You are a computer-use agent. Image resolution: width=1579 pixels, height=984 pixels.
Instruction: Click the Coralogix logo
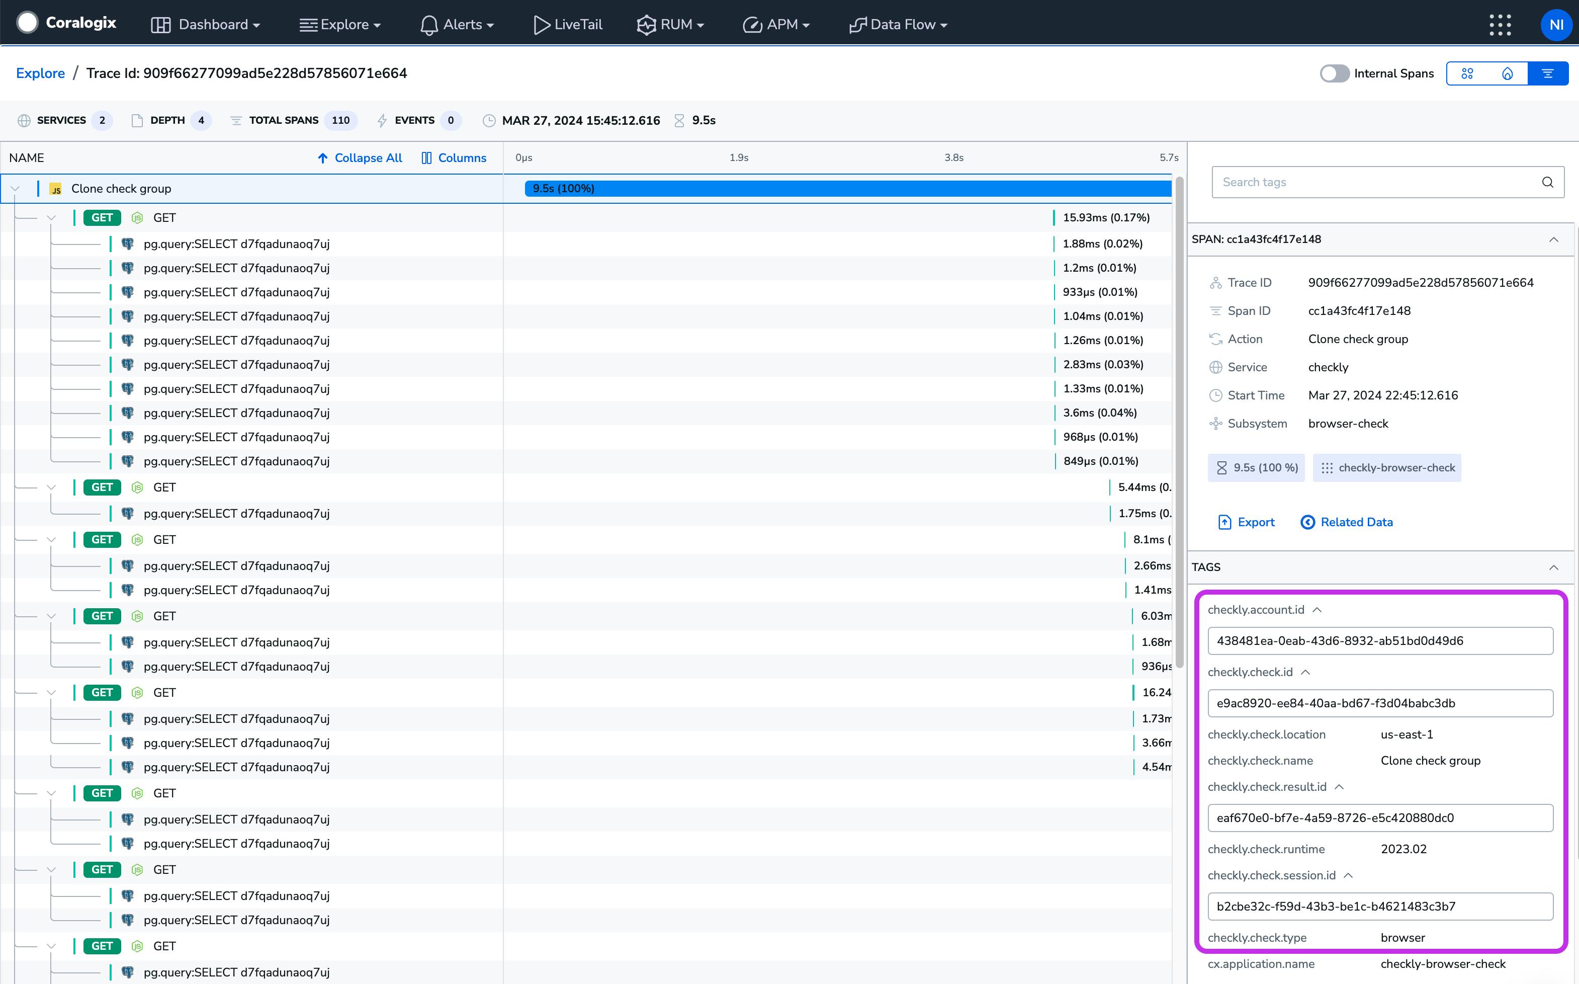tap(67, 24)
